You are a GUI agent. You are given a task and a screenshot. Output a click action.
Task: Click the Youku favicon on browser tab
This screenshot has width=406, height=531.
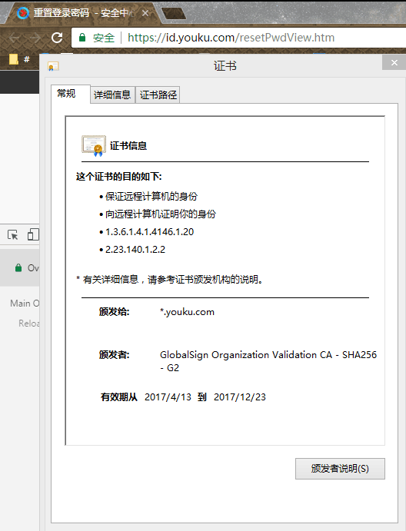coord(23,13)
